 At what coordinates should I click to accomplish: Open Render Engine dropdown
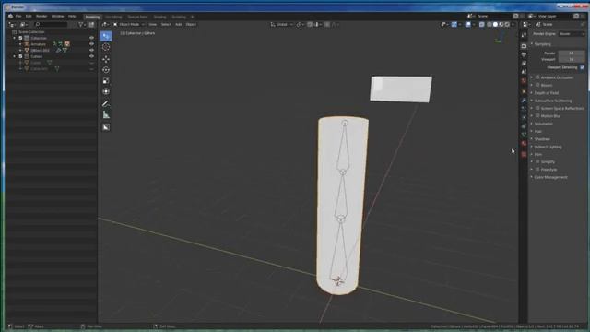[x=572, y=34]
